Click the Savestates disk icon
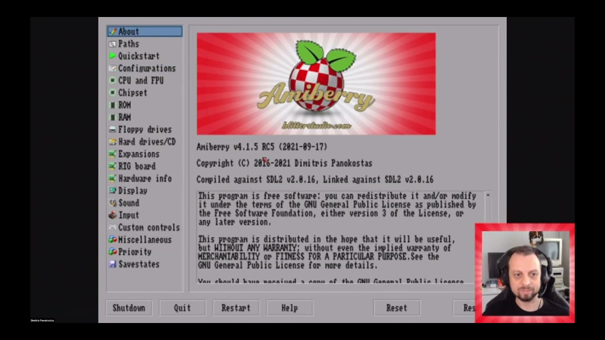Viewport: 605px width, 340px height. coord(112,264)
